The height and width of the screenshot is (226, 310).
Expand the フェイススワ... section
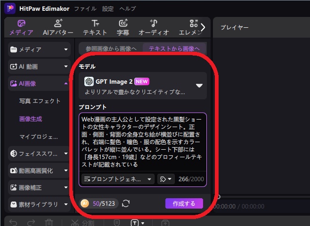(x=40, y=153)
